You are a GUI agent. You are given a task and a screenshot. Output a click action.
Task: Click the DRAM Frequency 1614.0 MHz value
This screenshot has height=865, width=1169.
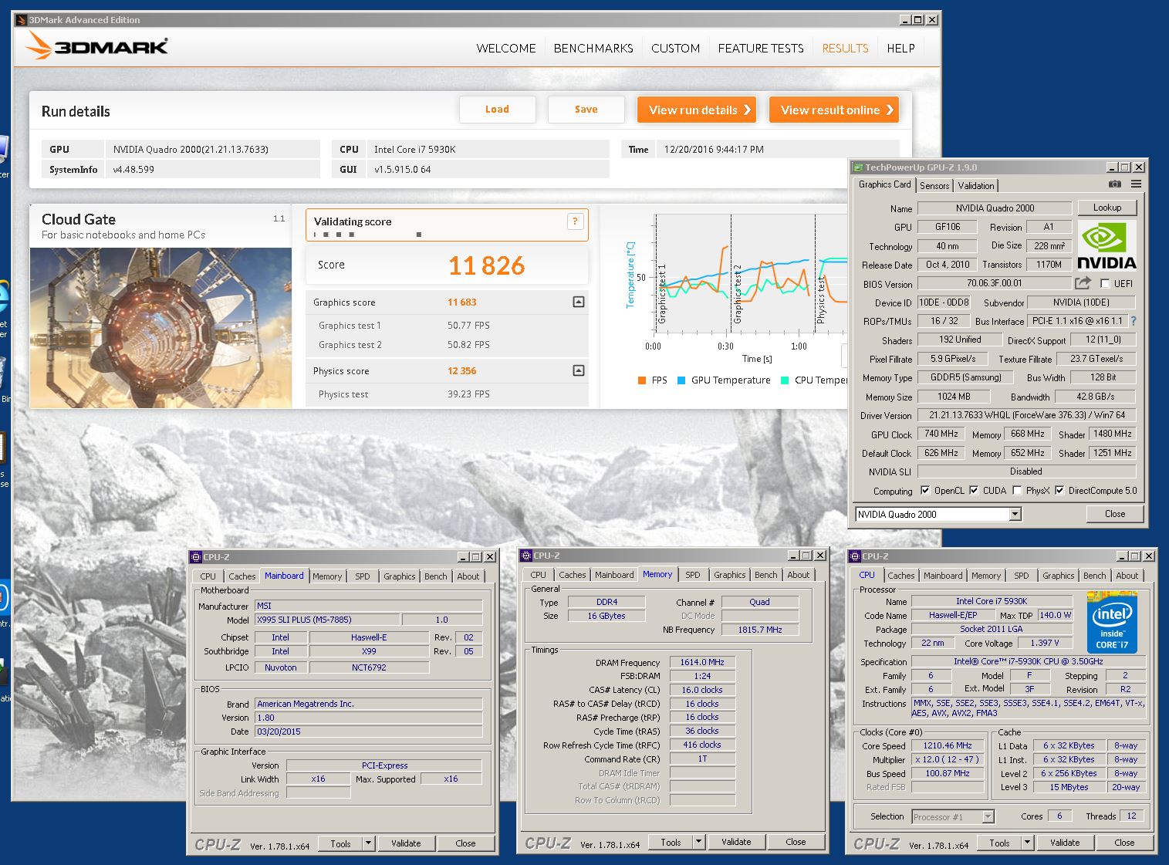click(x=702, y=662)
